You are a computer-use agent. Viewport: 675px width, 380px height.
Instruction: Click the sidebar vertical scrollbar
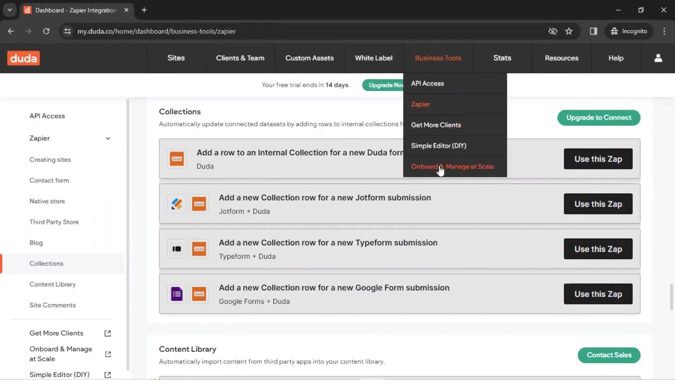[x=128, y=235]
